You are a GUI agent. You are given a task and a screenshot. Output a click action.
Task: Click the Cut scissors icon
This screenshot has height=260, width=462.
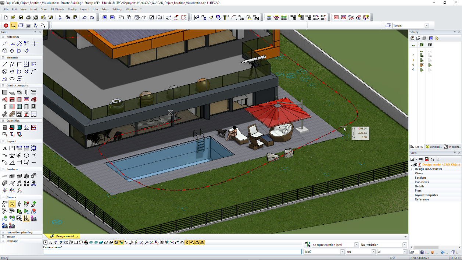(61, 17)
